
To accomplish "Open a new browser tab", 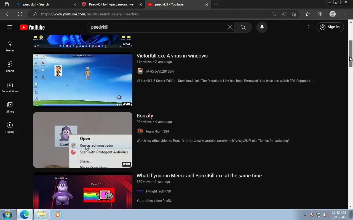I will point(216,4).
